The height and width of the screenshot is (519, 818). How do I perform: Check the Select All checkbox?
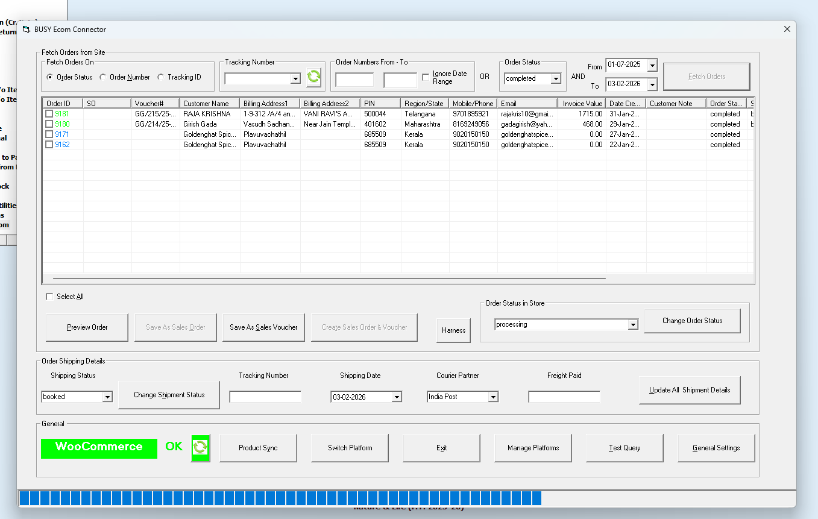coord(49,297)
